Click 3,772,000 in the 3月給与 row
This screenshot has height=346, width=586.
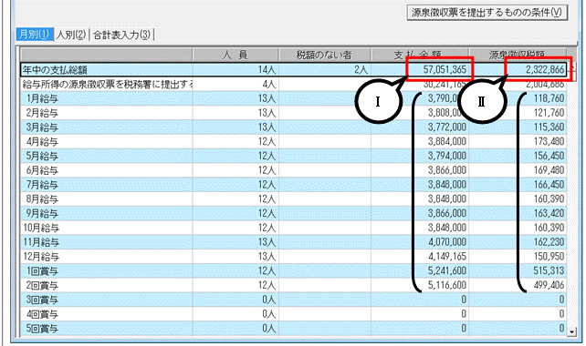[447, 127]
